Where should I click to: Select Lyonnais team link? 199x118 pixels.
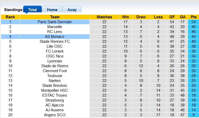tap(55, 61)
